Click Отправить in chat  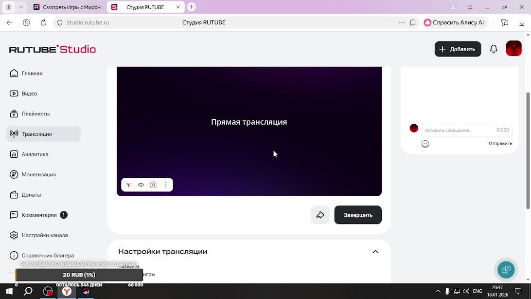click(x=500, y=143)
